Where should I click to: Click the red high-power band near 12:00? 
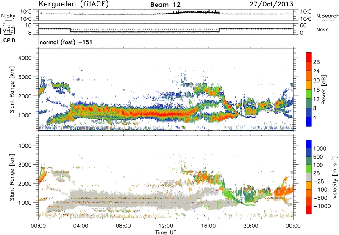166,114
